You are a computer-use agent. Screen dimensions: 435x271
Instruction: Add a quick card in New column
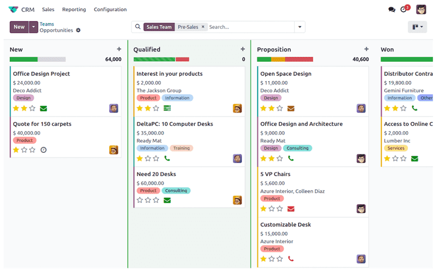coord(119,49)
